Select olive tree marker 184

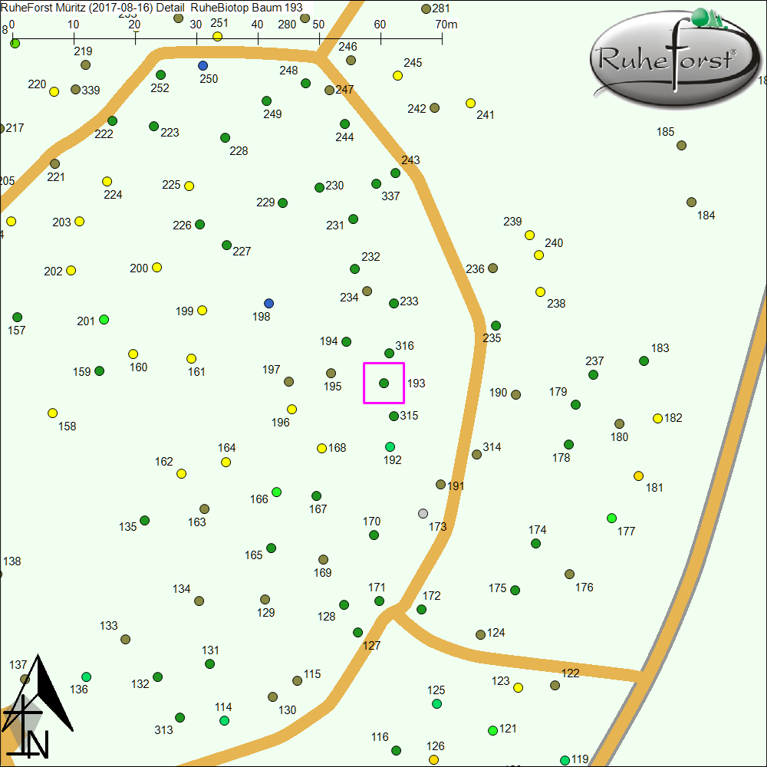pos(691,202)
